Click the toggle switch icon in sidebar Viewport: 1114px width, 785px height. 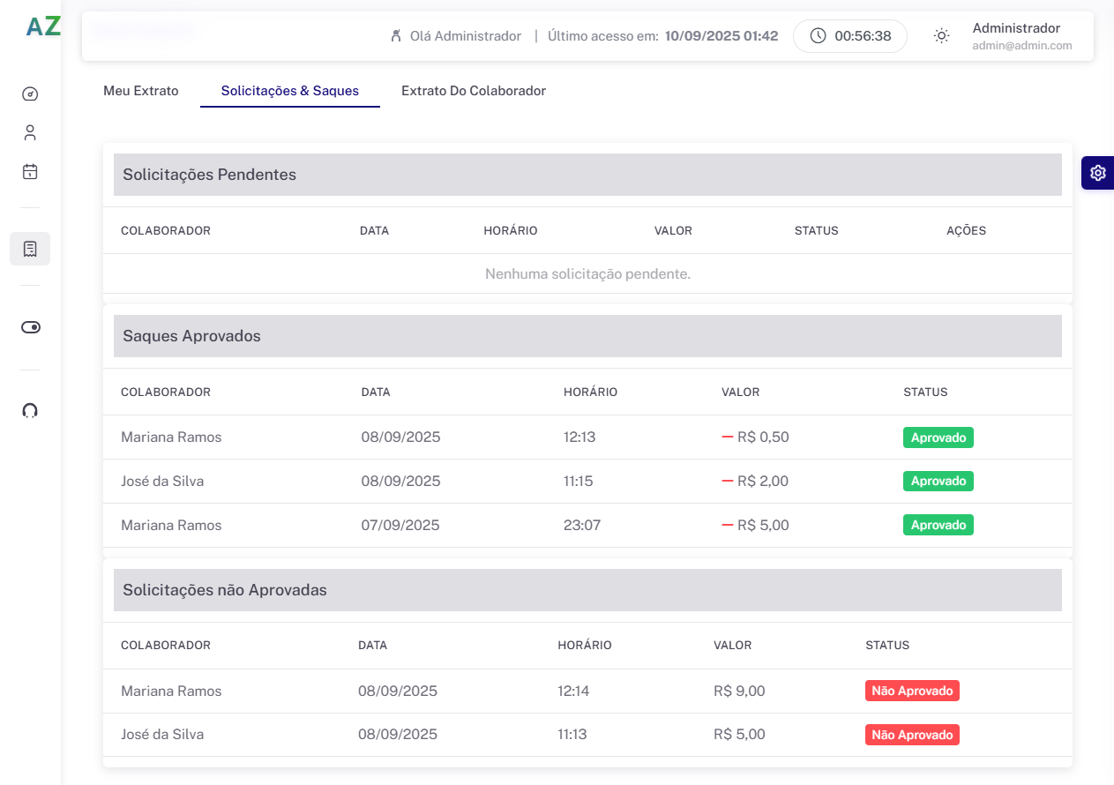[x=30, y=327]
